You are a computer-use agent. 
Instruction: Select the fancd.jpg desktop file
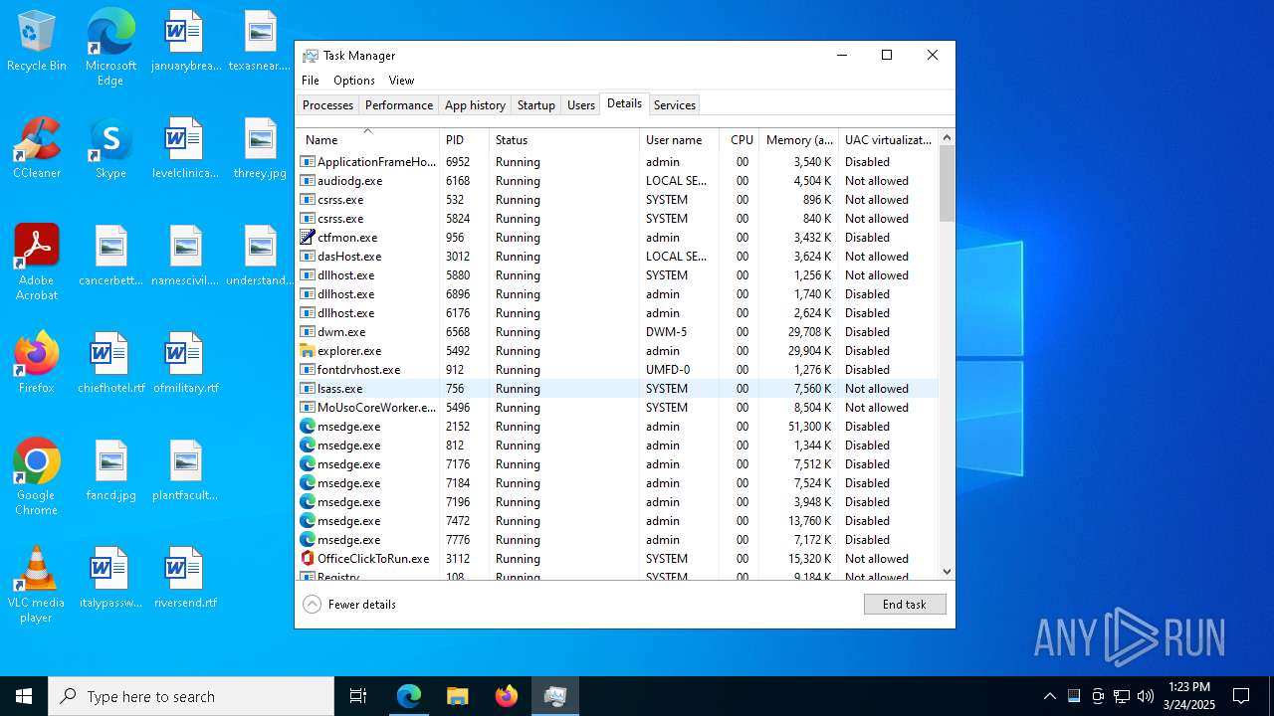pos(110,470)
